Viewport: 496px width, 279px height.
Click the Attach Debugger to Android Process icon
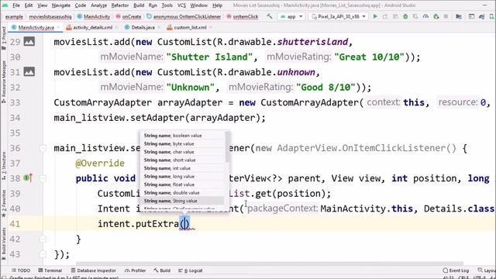(436, 16)
